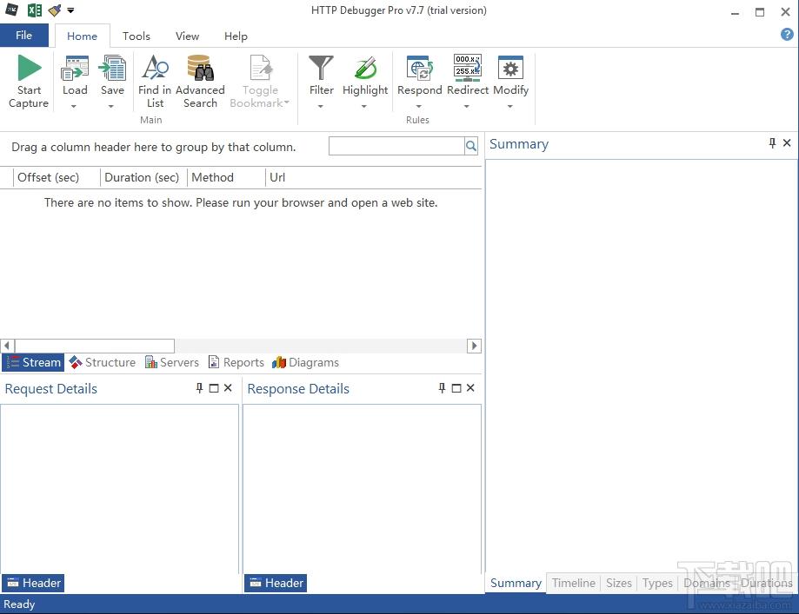Click the Excel export quick access icon

coord(35,10)
